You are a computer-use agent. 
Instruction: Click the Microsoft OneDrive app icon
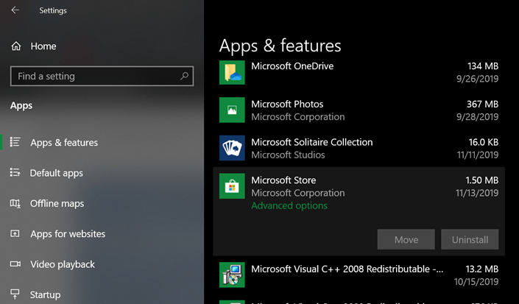(x=232, y=72)
